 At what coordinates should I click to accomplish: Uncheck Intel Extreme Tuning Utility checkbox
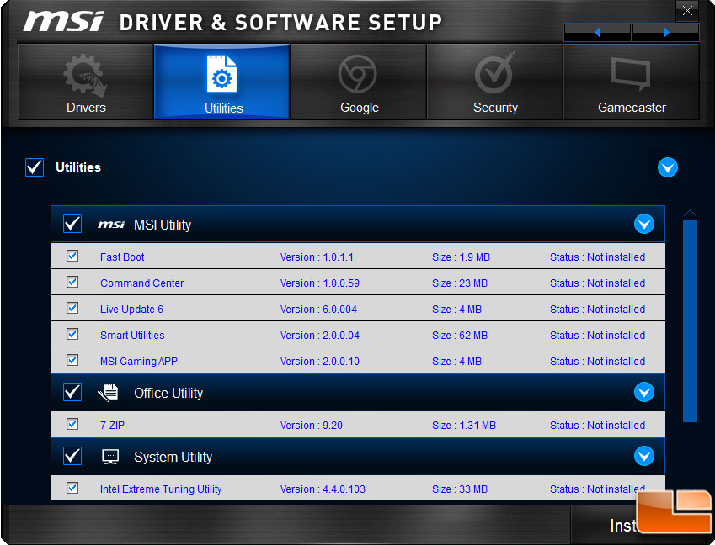coord(72,488)
